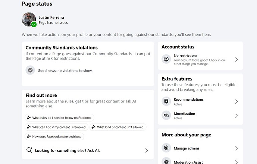Open 'Looking for something else? Ask AI.'

click(x=88, y=151)
